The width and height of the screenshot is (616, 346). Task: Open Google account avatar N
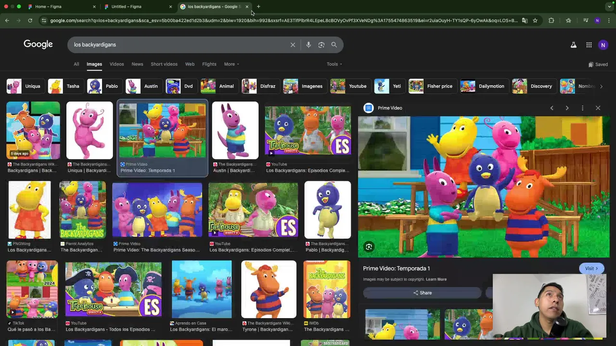coord(603,45)
